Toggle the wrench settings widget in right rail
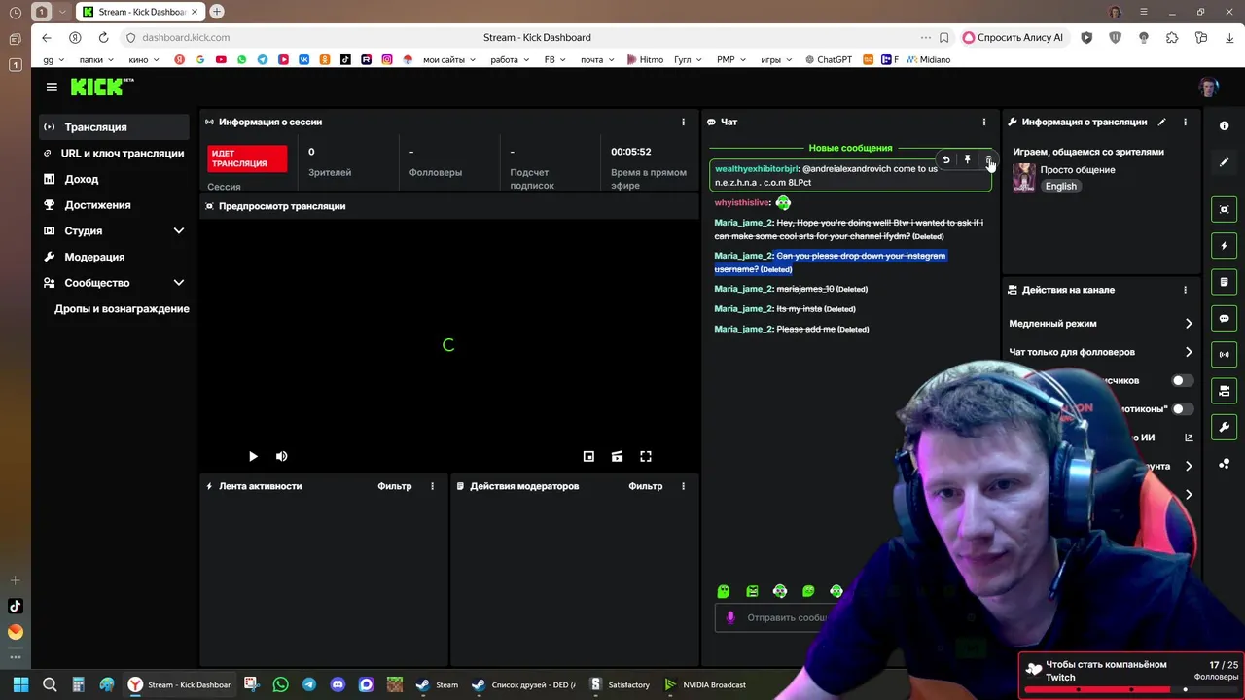 click(x=1225, y=427)
